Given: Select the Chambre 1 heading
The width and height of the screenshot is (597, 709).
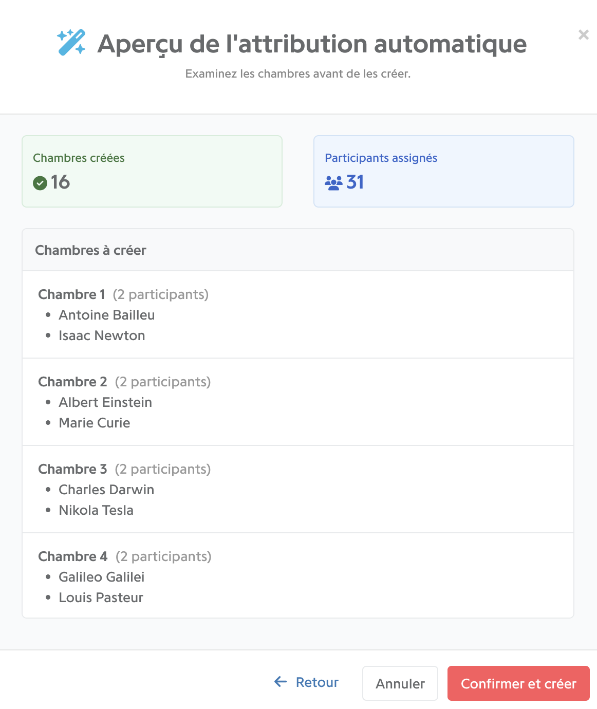Looking at the screenshot, I should click(x=72, y=294).
